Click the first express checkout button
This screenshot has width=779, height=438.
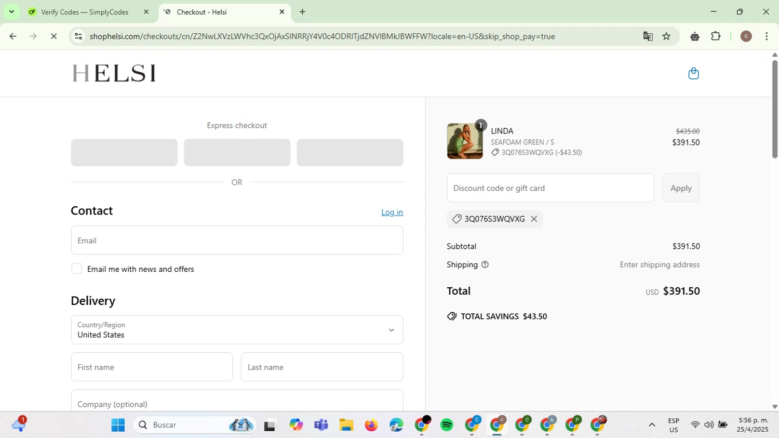point(124,152)
